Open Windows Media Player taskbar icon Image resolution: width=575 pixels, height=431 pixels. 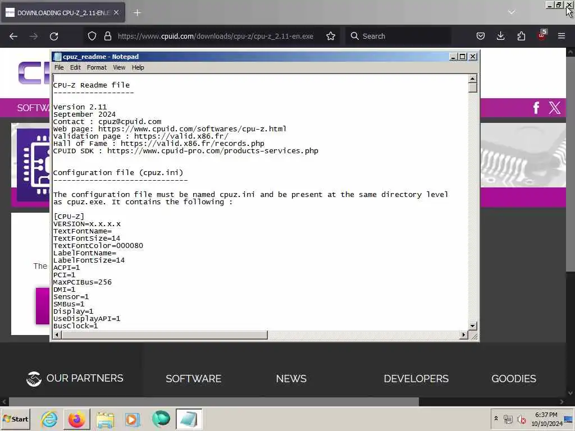tap(133, 419)
